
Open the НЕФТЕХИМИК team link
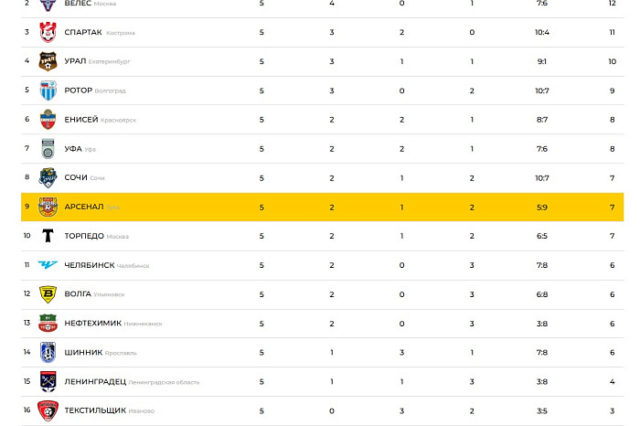click(x=93, y=324)
